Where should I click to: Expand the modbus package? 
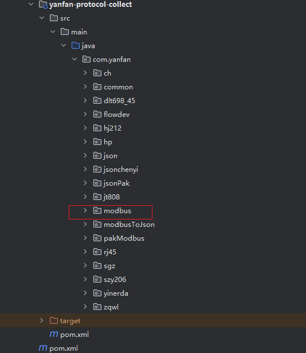point(85,210)
